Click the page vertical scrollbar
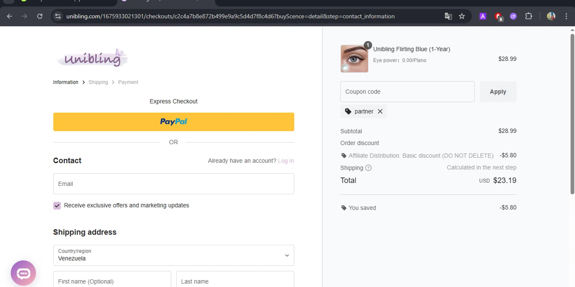Viewport: 575px width, 287px height. tap(572, 115)
